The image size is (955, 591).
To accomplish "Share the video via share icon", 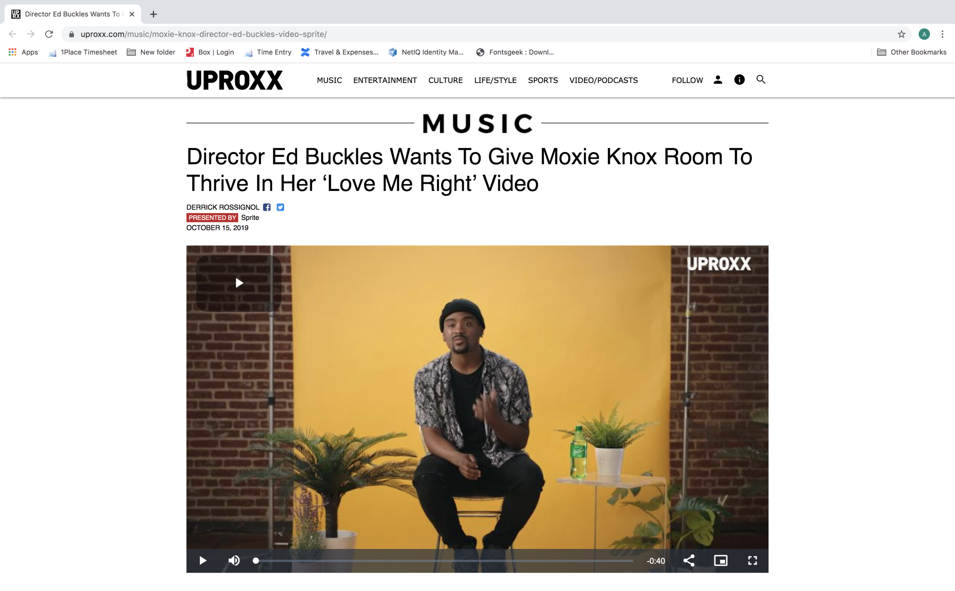I will 689,560.
